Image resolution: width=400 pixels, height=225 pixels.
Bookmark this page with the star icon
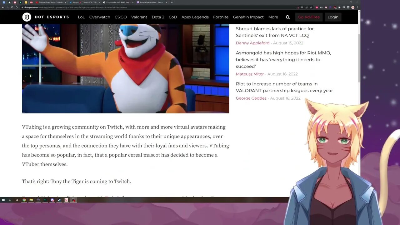[x=311, y=7]
